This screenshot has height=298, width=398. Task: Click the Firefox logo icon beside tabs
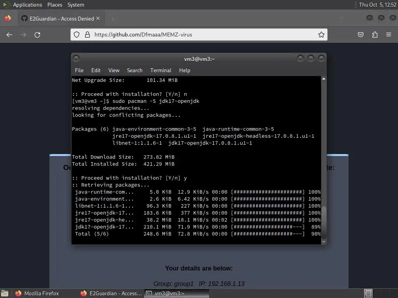click(x=8, y=18)
